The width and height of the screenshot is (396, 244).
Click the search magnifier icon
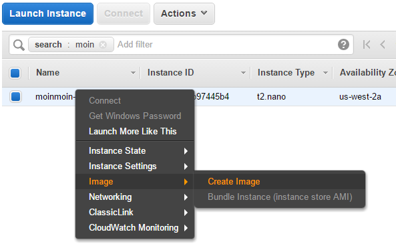(19, 45)
